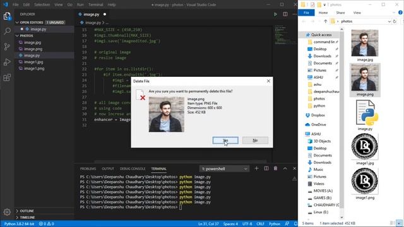Click Ln 31, Col 37 in status bar

[x=208, y=224]
